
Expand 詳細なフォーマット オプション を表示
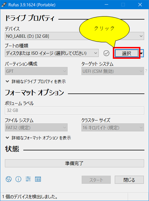pos(38,138)
